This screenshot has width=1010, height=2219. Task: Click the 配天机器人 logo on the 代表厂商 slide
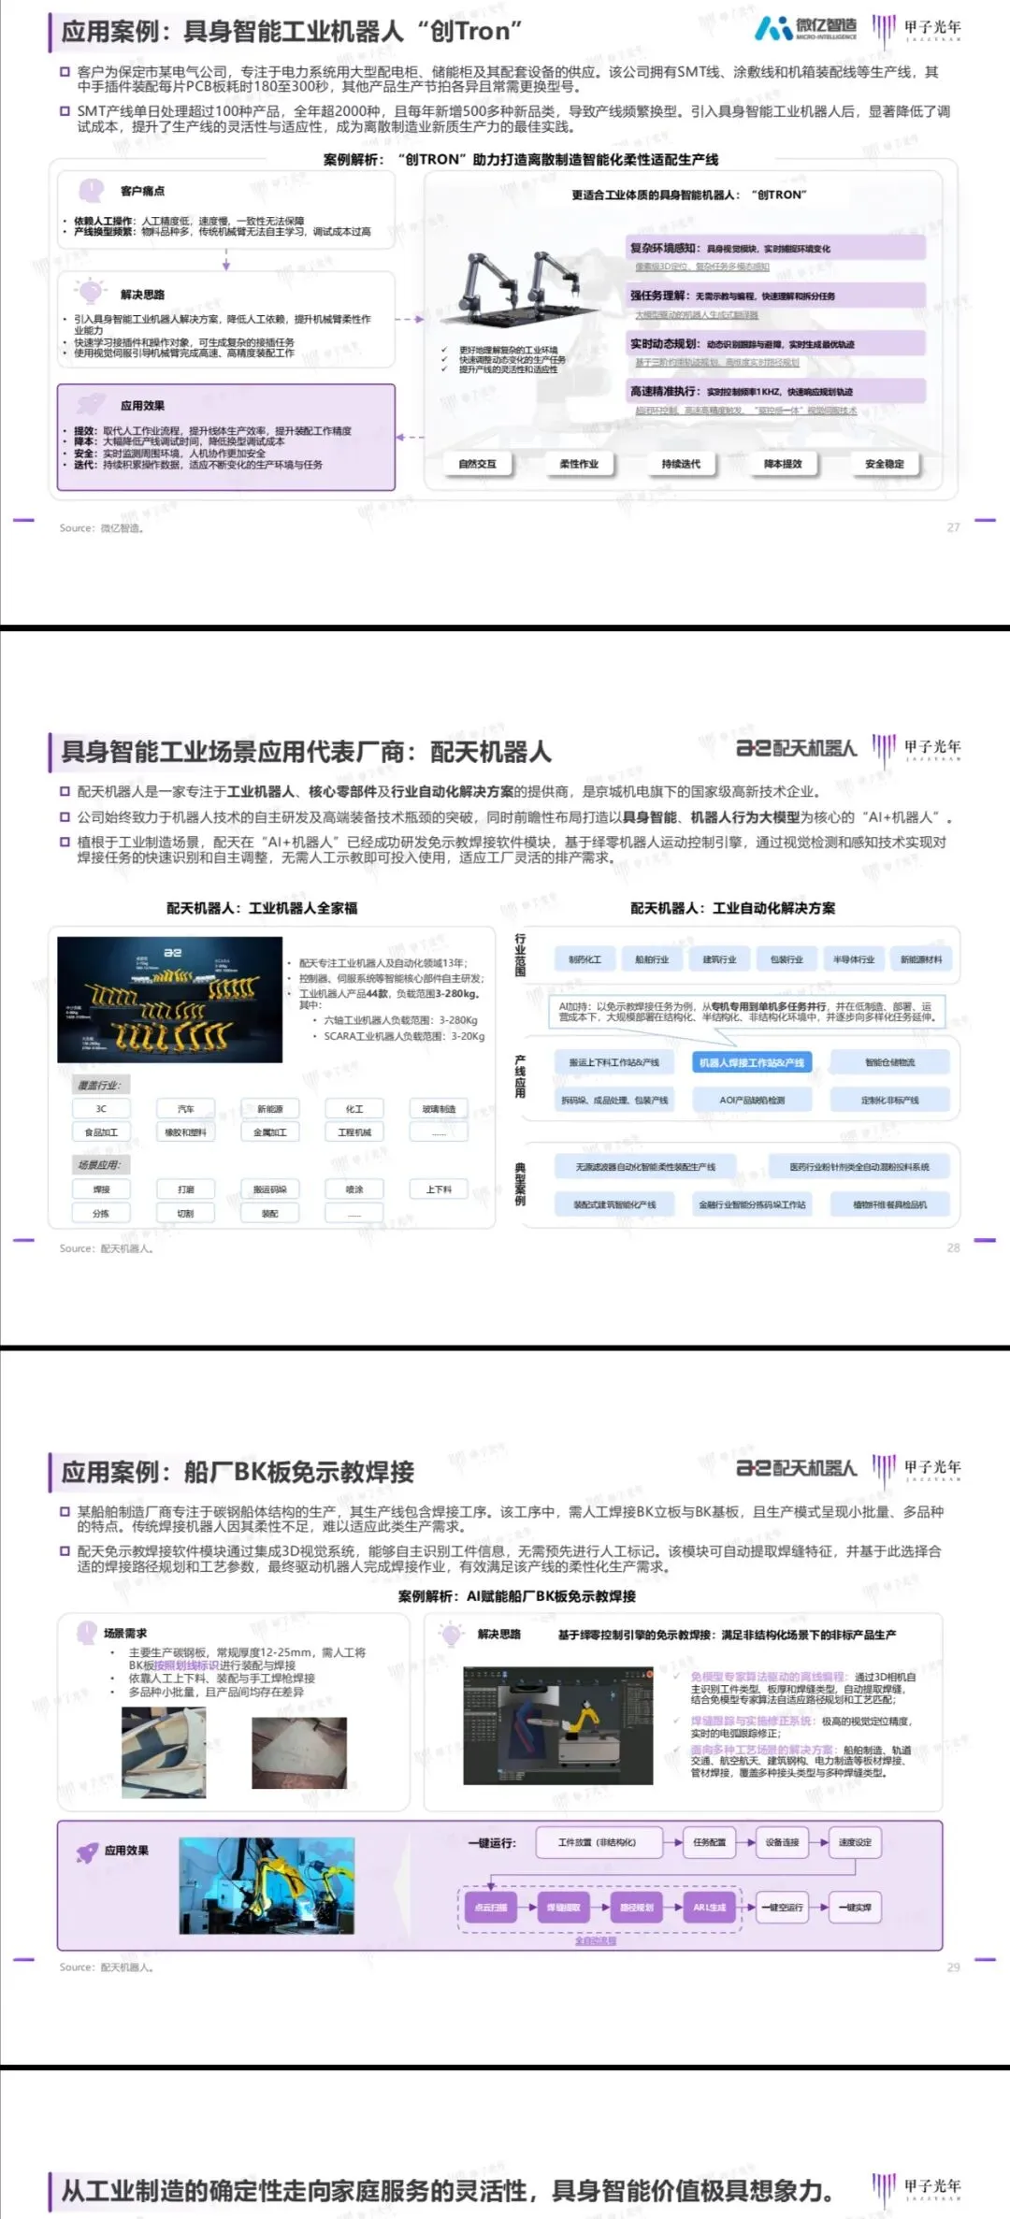796,748
